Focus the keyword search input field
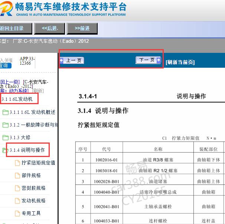225x224 pixels. [6, 60]
